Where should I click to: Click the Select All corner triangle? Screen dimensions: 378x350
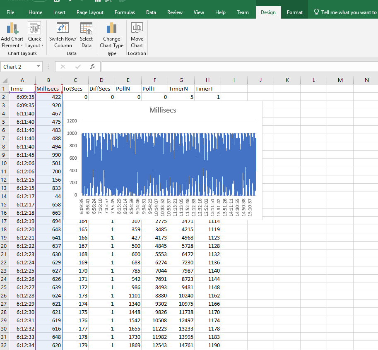coord(5,80)
